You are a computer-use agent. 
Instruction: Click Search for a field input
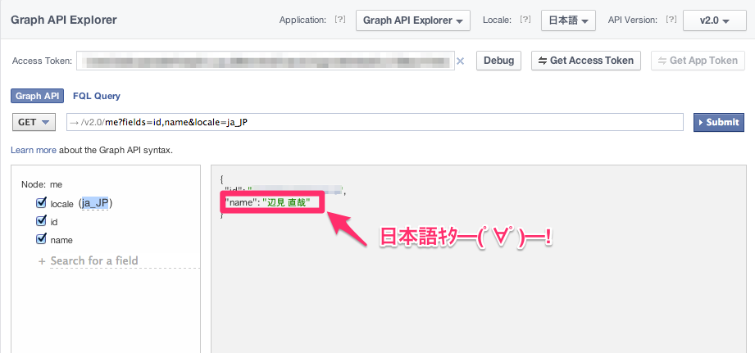pyautogui.click(x=125, y=260)
